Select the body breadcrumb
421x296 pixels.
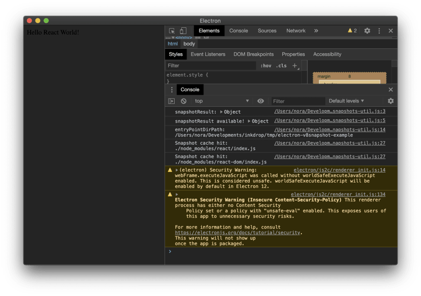click(189, 44)
